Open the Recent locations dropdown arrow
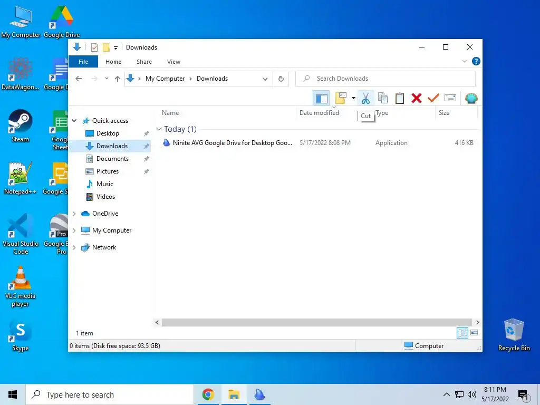 (x=107, y=79)
